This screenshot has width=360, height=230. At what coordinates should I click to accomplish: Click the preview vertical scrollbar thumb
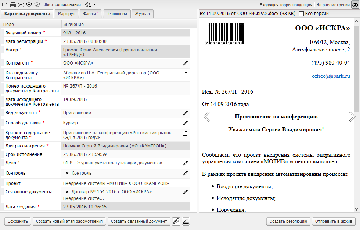[356, 69]
